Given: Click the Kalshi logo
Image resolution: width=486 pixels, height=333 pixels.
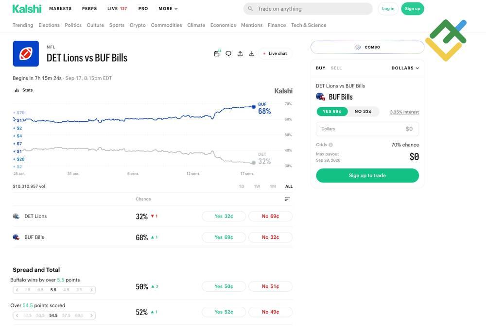Looking at the screenshot, I should click(27, 9).
